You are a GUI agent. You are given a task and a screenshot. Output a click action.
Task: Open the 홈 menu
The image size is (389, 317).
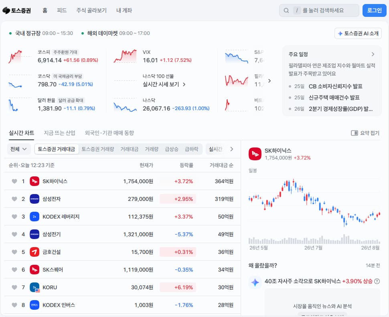[x=45, y=10]
